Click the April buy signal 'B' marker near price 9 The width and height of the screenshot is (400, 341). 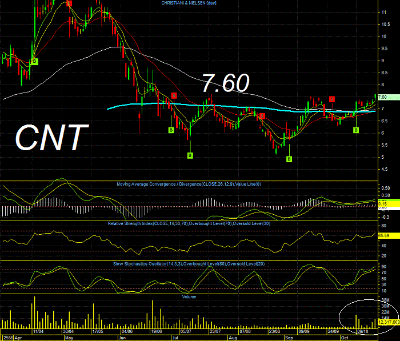click(34, 62)
